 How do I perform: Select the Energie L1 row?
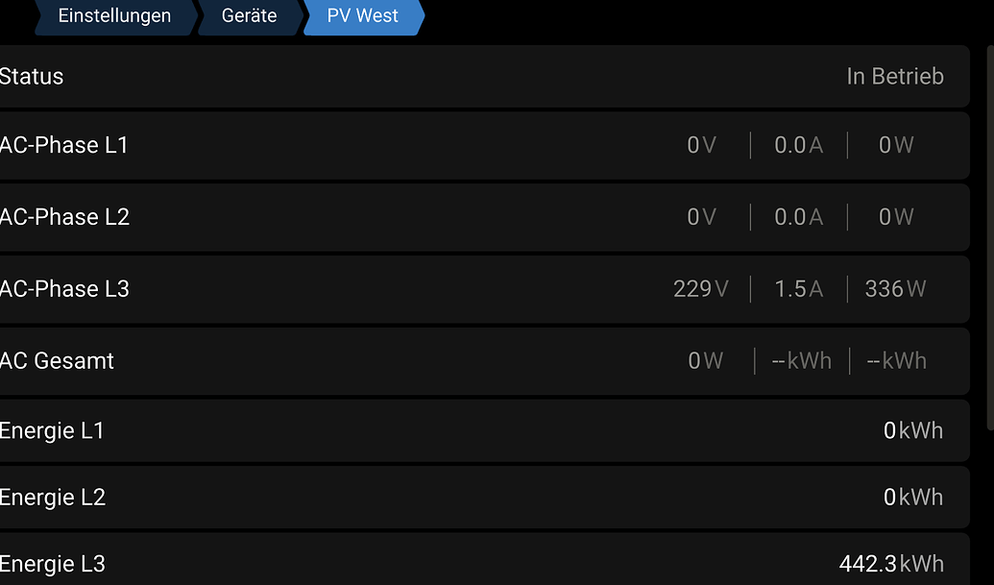tap(480, 430)
